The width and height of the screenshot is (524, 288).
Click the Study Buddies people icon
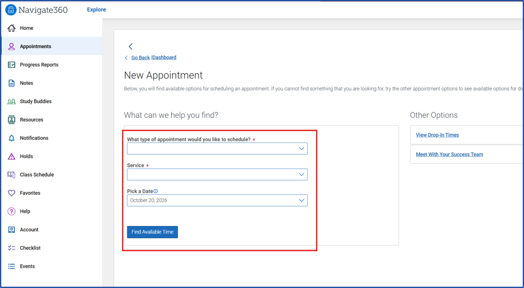[x=11, y=102]
